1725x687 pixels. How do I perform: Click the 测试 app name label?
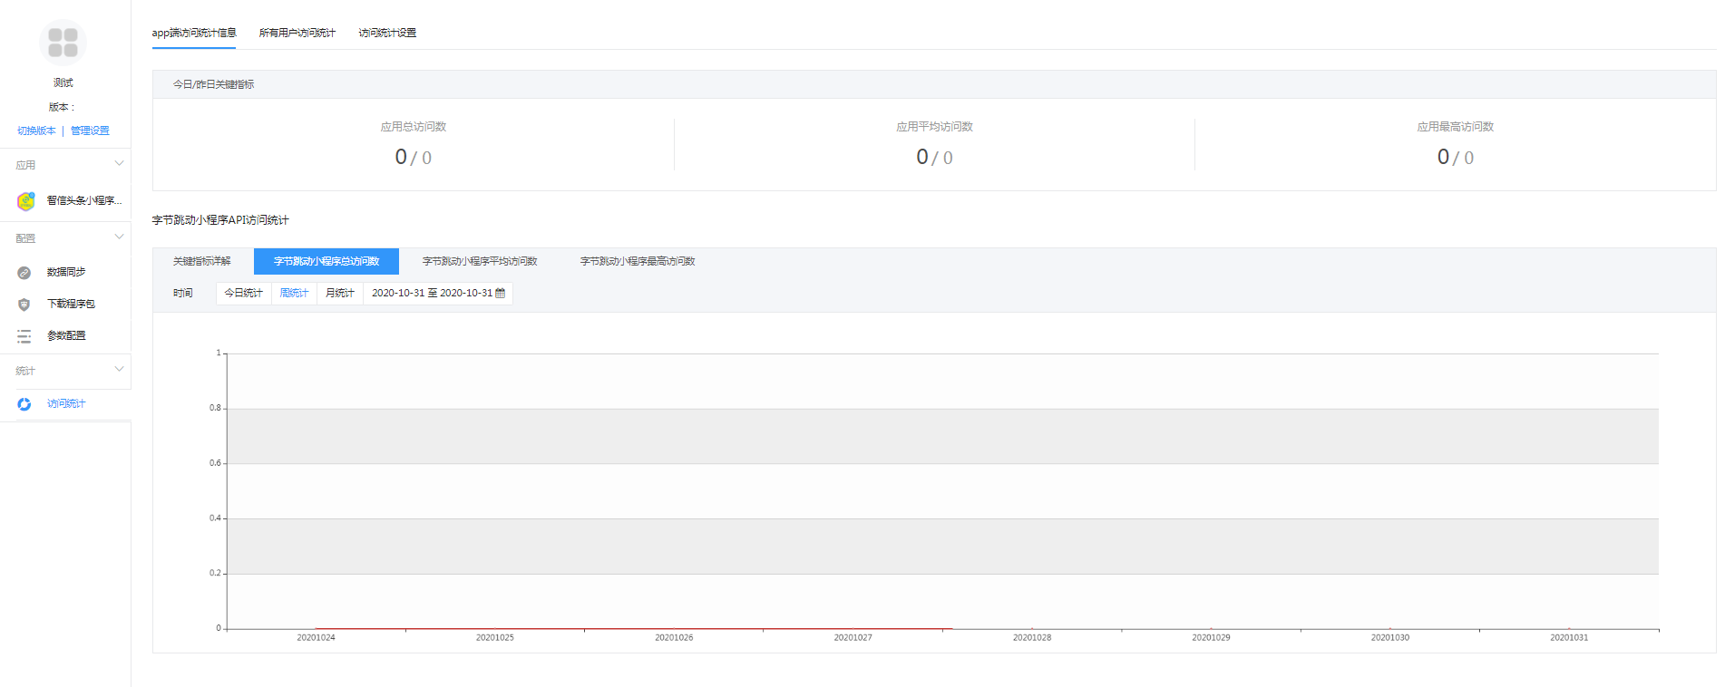click(63, 82)
